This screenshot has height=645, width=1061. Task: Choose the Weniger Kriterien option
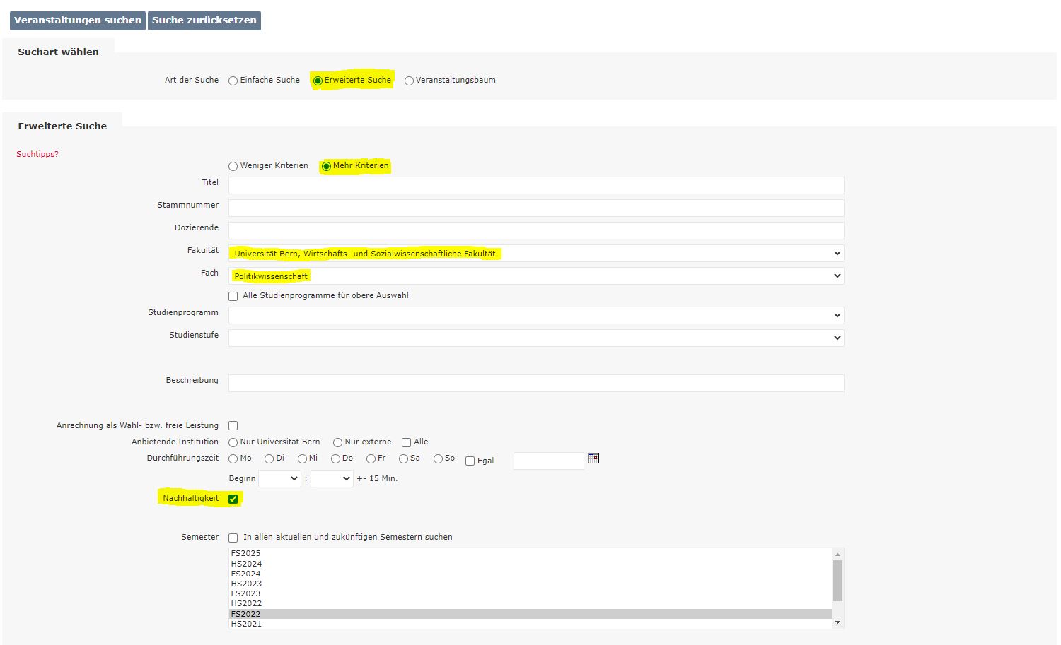coord(233,167)
